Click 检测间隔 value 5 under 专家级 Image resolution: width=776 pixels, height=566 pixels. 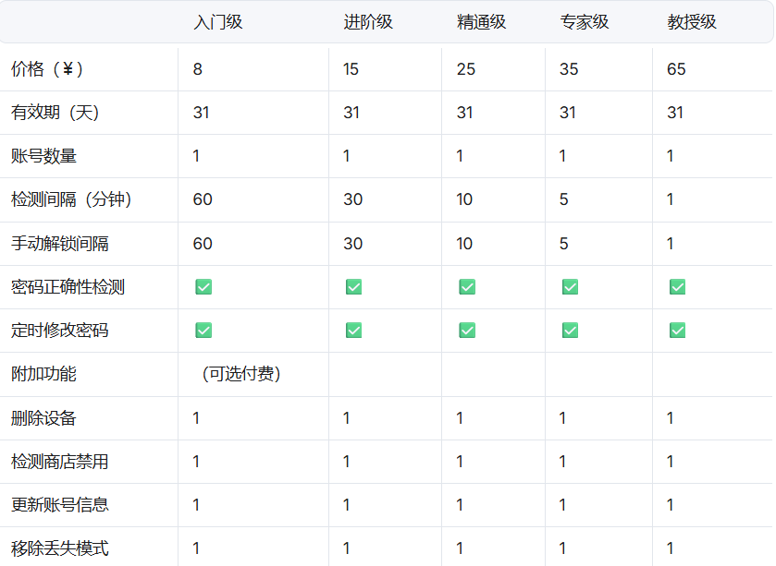coord(563,199)
